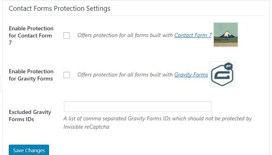
Task: Click the 'Enable Protection for Gravity Forms' label
Action: [x=31, y=75]
